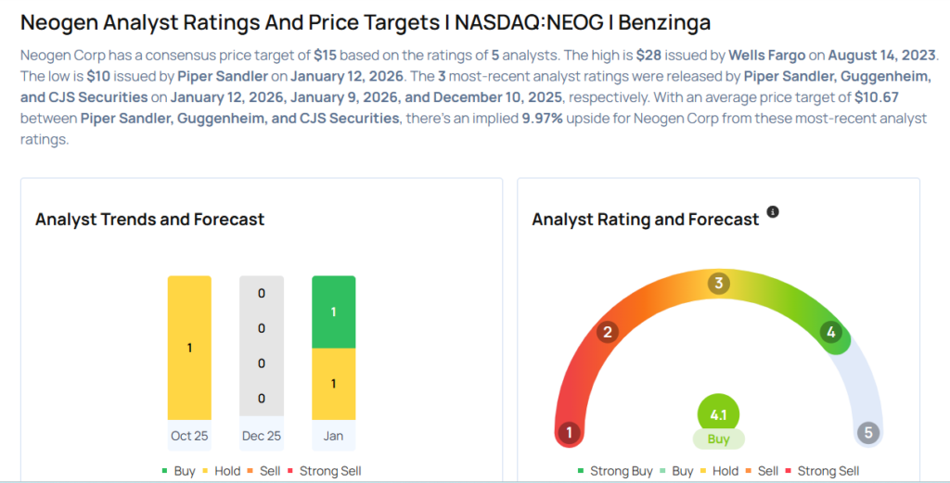Select the yellow Hold segment of the Jan bar
950x483 pixels.
[x=334, y=384]
